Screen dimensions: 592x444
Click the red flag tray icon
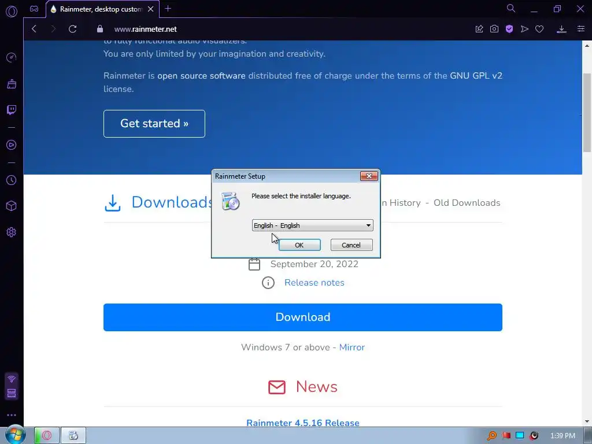point(506,435)
